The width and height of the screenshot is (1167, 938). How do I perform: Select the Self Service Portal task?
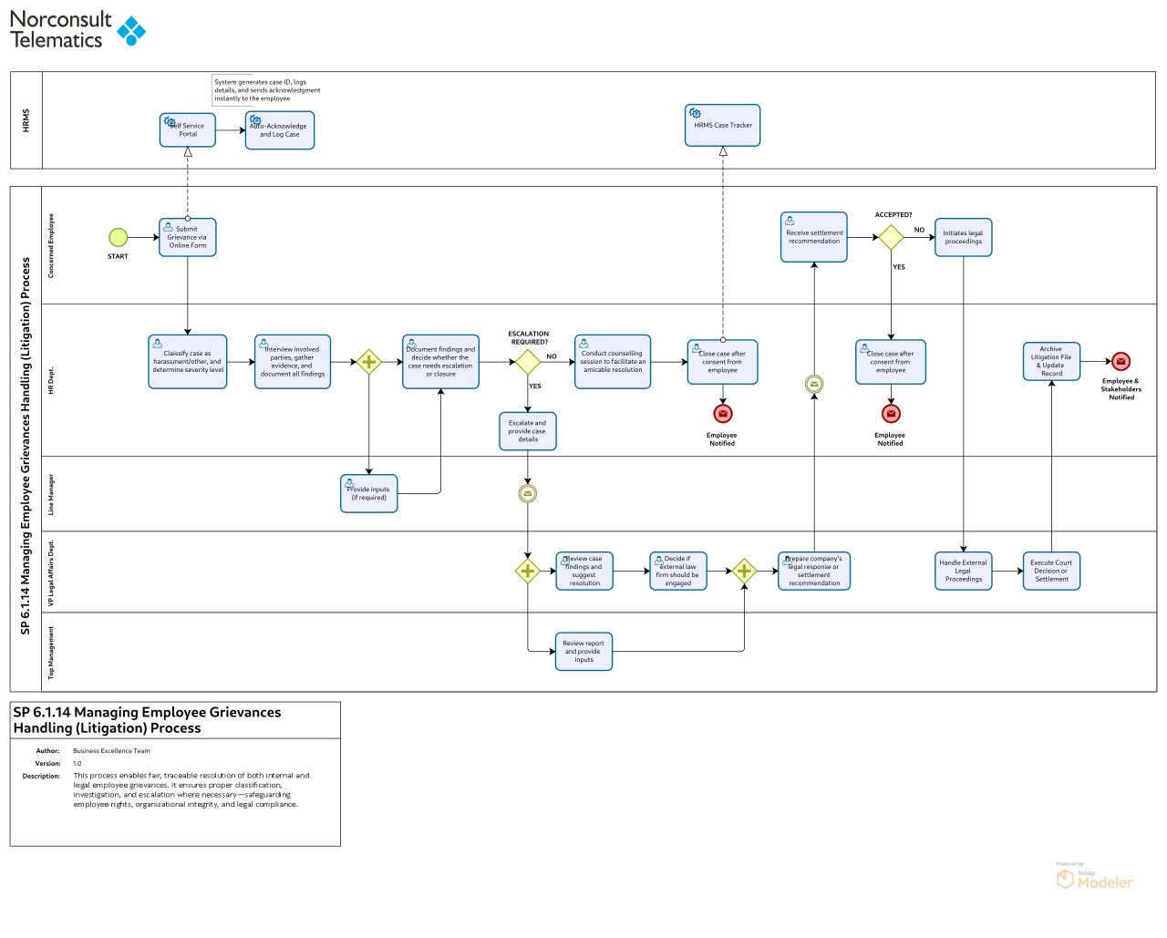pyautogui.click(x=188, y=130)
